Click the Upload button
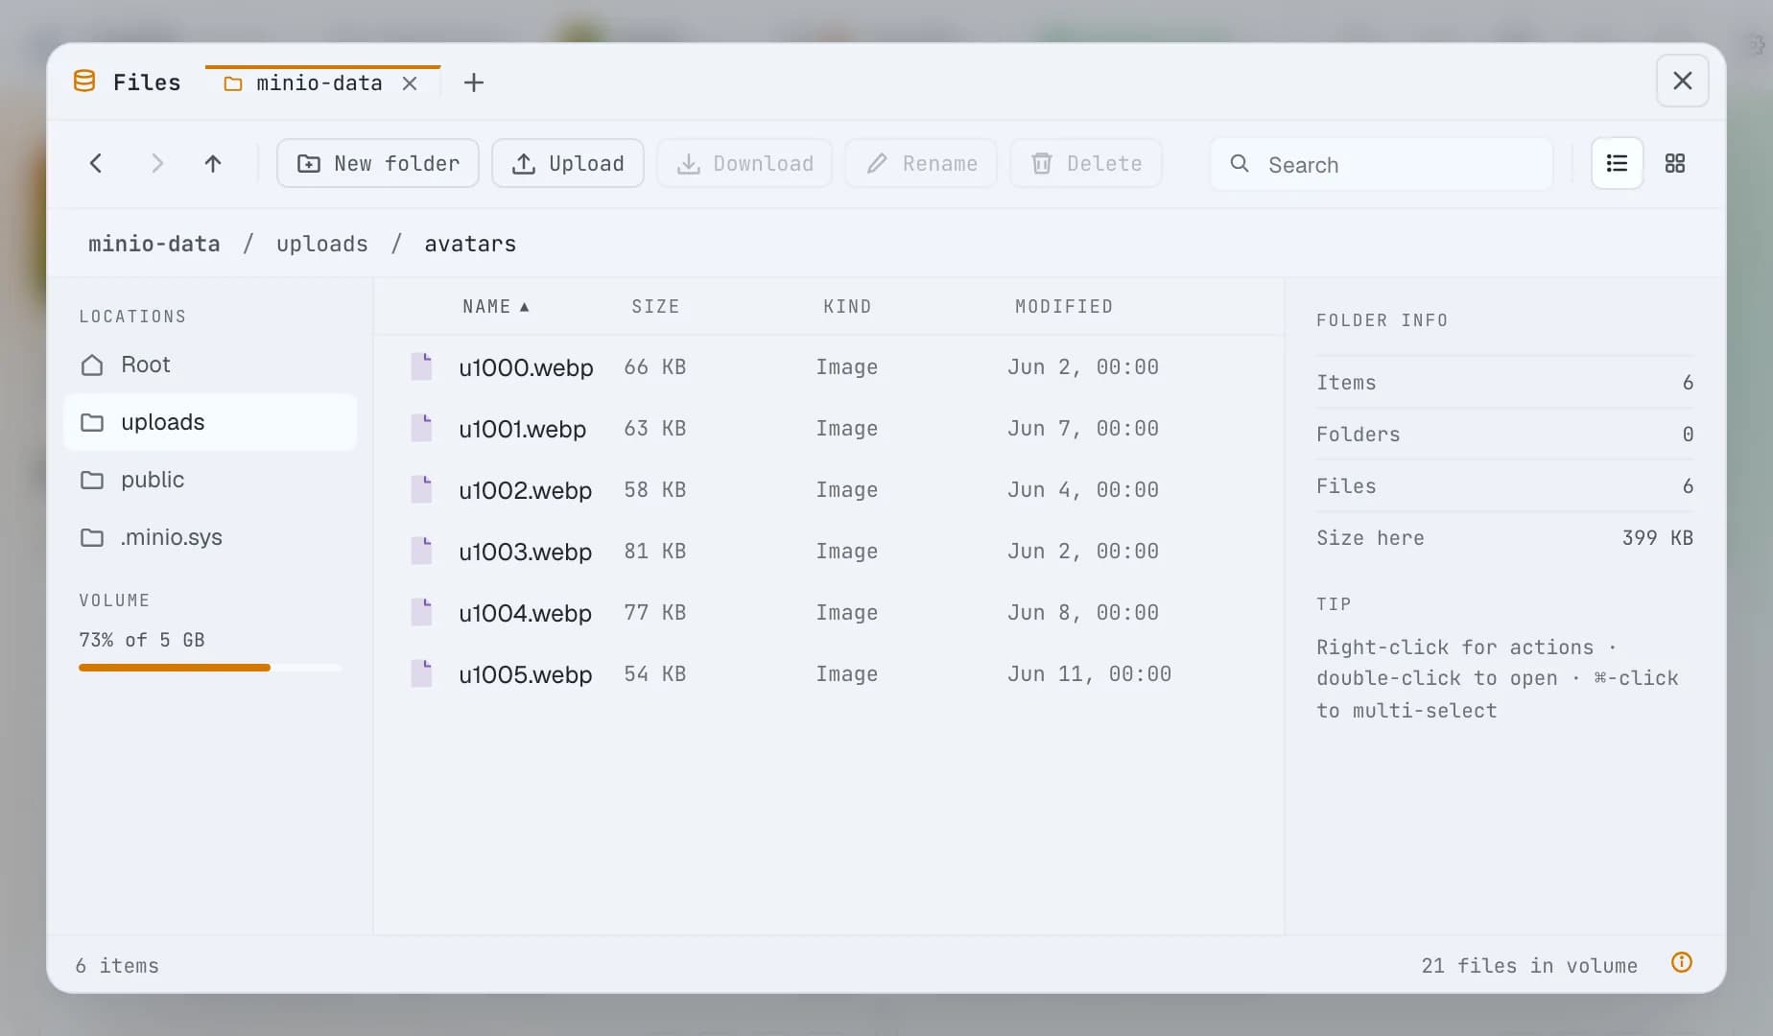Viewport: 1773px width, 1036px height. pos(568,163)
